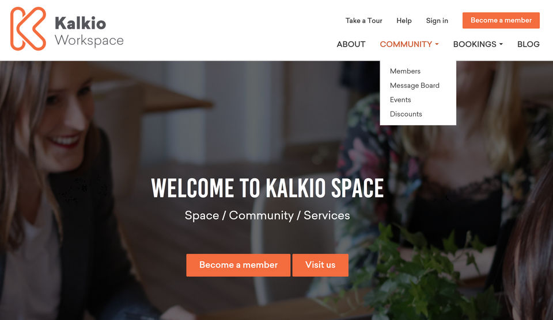Expand the BOOKINGS dropdown caret arrow
The width and height of the screenshot is (553, 320).
click(x=501, y=44)
